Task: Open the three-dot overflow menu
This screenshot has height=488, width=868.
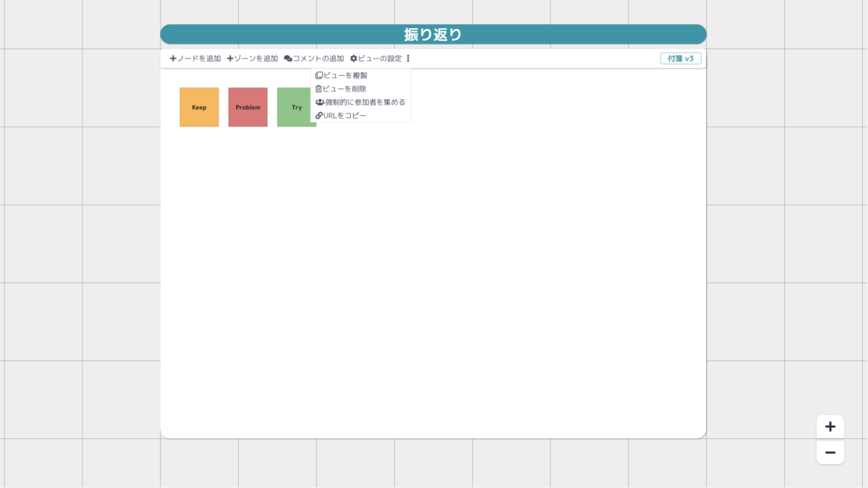Action: tap(409, 59)
